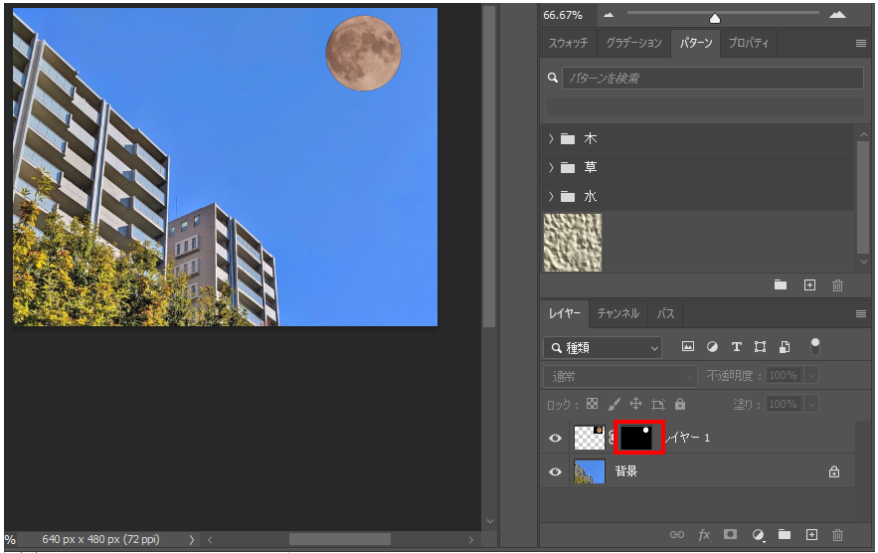
Task: Filter for type layers icon
Action: [x=737, y=347]
